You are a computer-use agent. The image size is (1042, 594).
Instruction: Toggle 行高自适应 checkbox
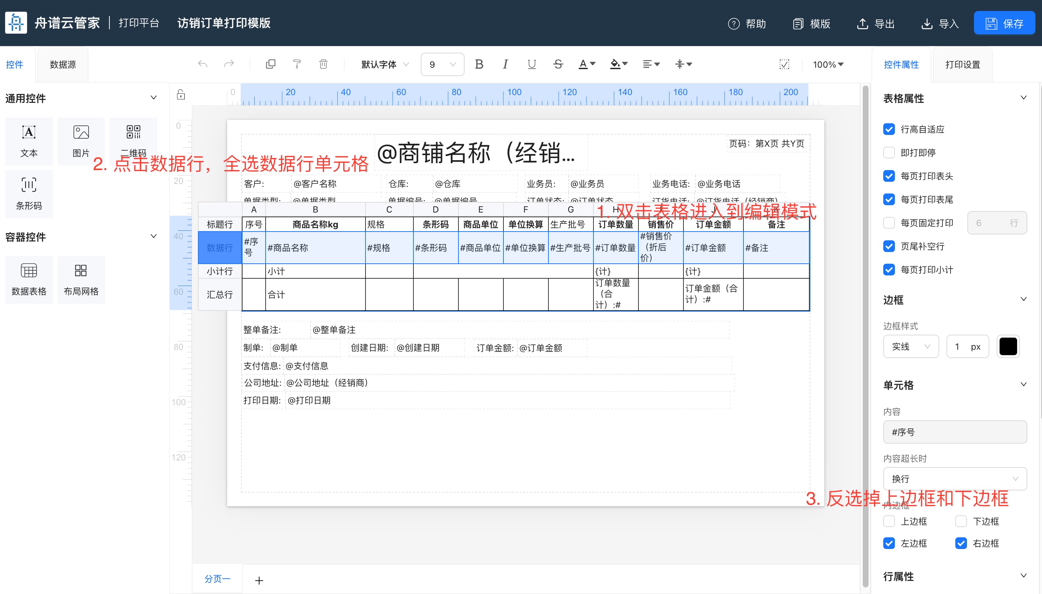[x=889, y=129]
